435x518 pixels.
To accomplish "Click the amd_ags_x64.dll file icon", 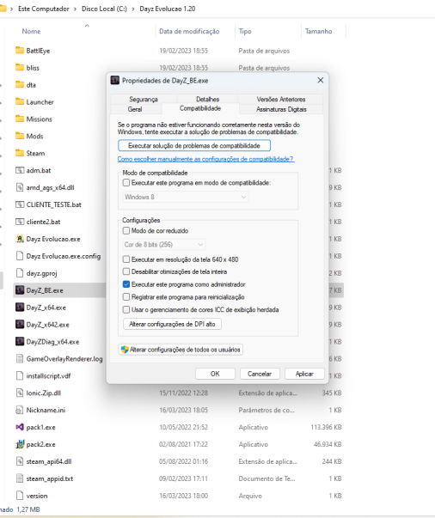I will tap(20, 187).
